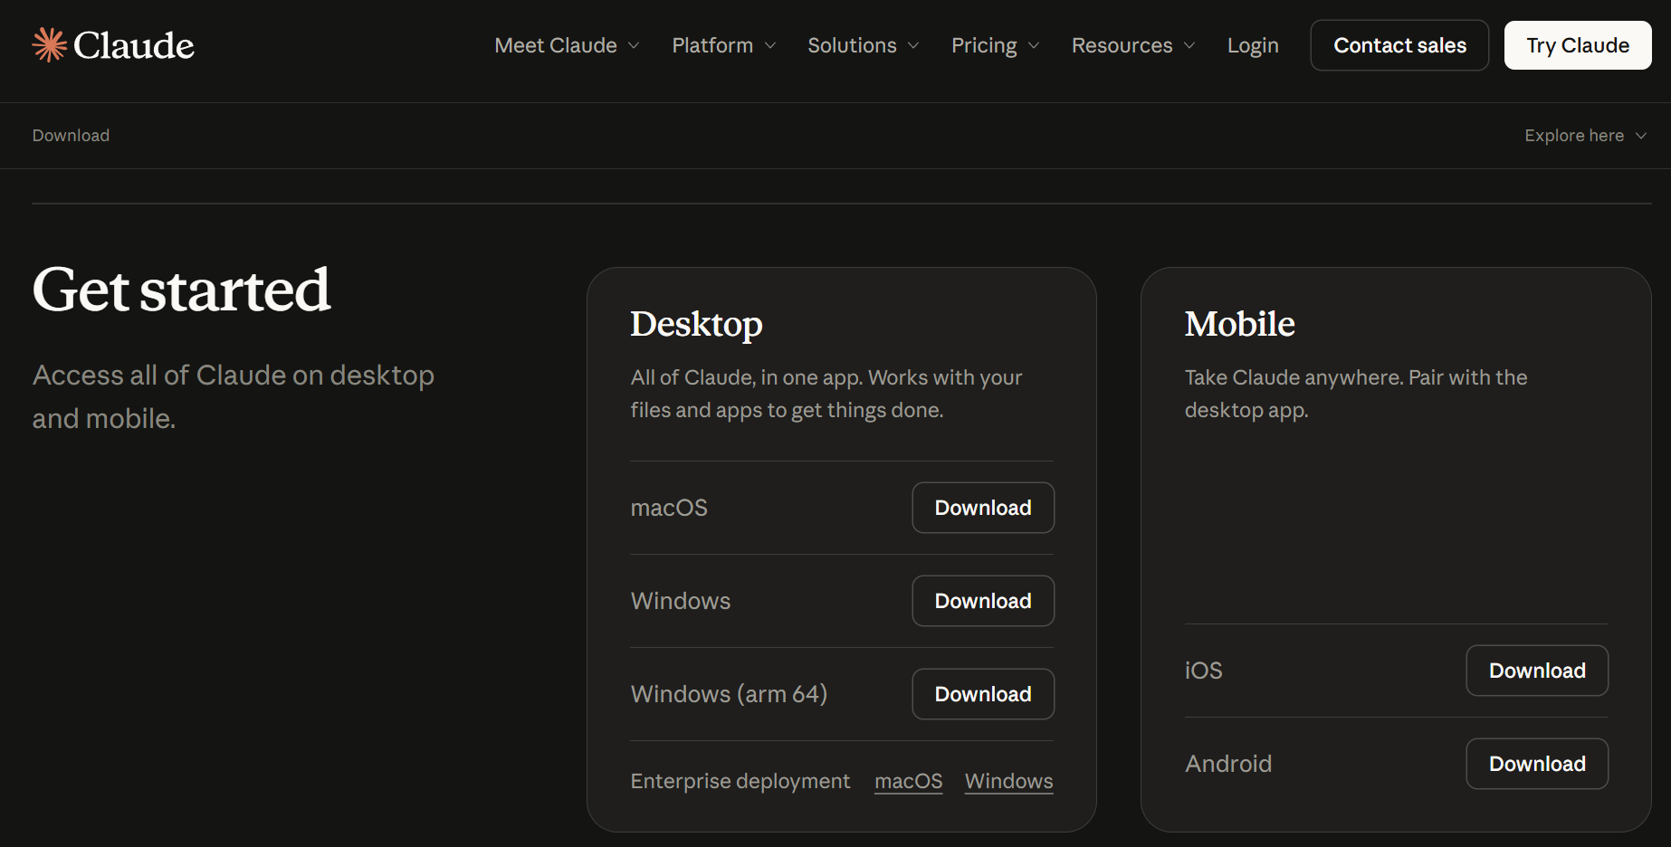Expand the Solutions navigation menu
The image size is (1671, 847).
point(863,45)
